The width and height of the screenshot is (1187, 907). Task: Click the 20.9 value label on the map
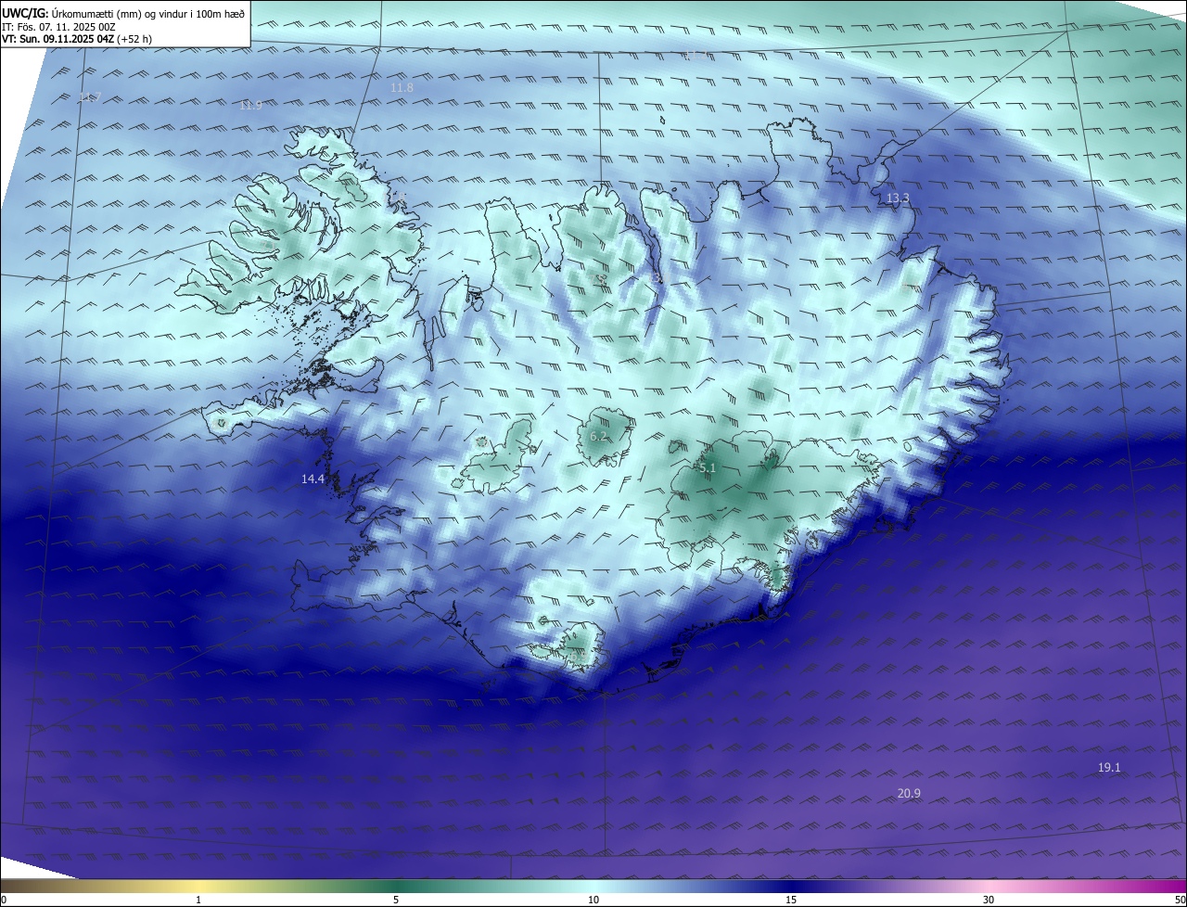tap(909, 793)
